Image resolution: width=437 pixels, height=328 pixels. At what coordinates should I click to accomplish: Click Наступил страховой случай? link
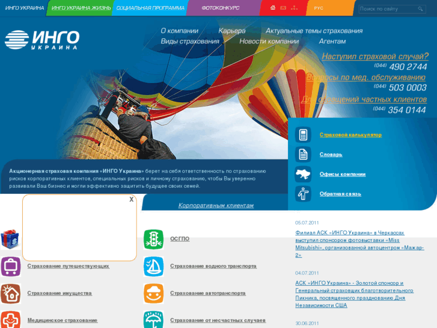click(375, 57)
